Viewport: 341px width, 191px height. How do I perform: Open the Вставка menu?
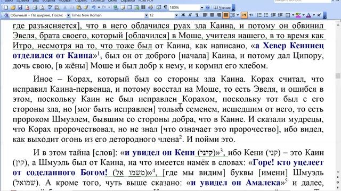[48, 1]
